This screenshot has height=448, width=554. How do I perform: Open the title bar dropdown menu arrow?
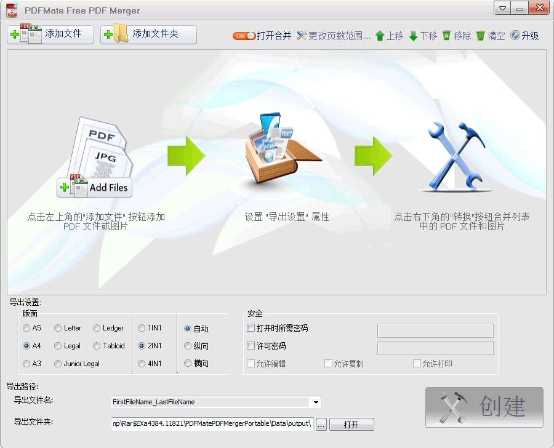(502, 8)
